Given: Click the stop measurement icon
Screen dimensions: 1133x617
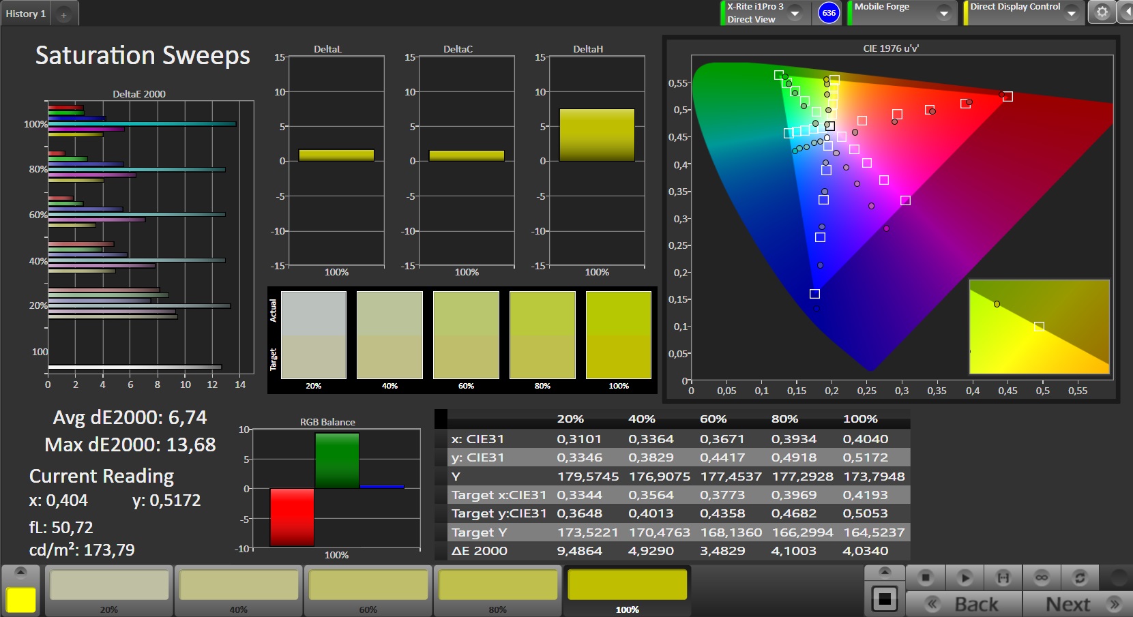Looking at the screenshot, I should coord(925,577).
